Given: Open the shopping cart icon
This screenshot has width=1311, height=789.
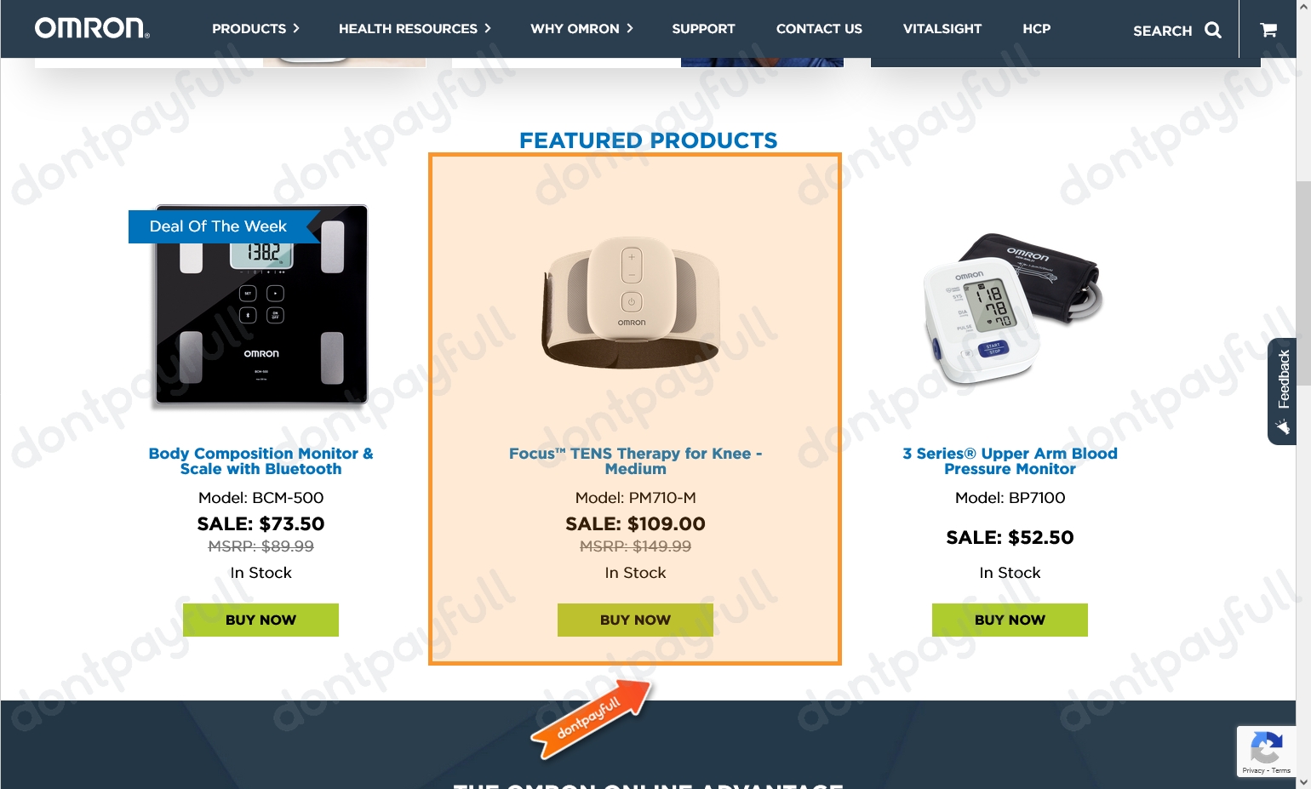Looking at the screenshot, I should pos(1268,30).
